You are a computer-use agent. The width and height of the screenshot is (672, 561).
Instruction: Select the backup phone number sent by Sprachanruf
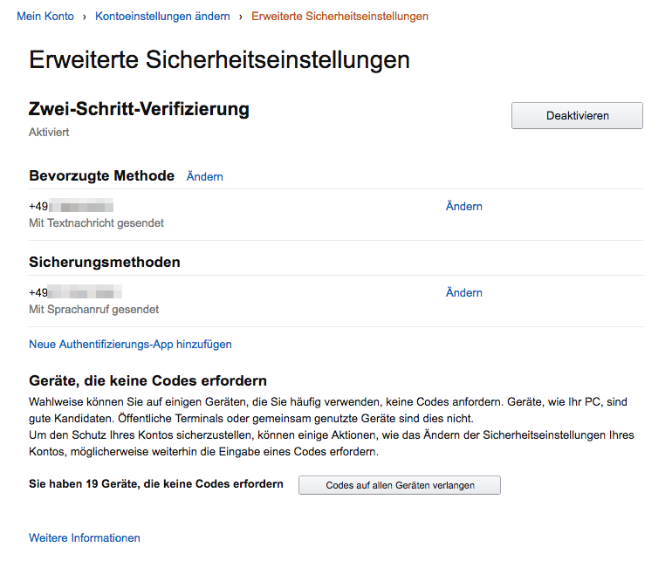pyautogui.click(x=75, y=293)
